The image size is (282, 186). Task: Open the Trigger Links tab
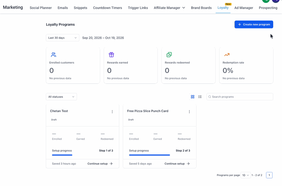[x=138, y=8]
